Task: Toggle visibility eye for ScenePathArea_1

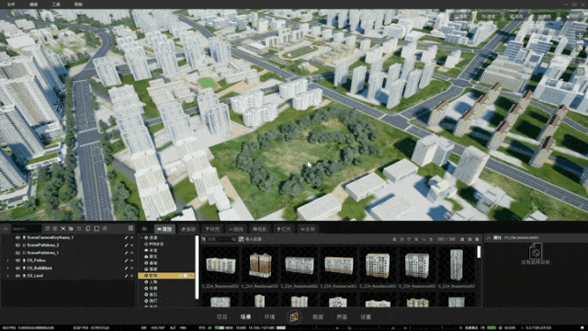Action: click(x=17, y=253)
